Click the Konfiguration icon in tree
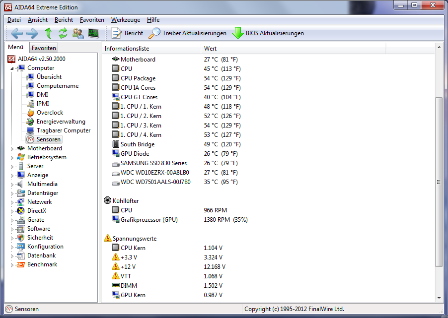This screenshot has height=318, width=448. point(21,247)
